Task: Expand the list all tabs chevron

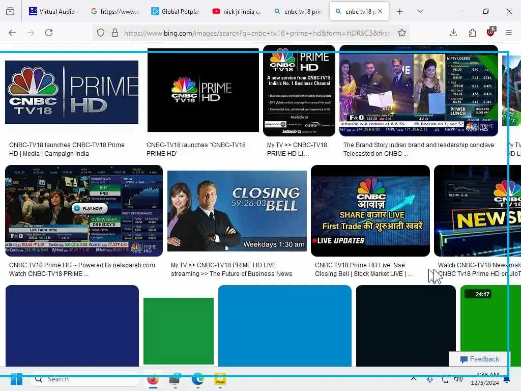Action: (420, 11)
